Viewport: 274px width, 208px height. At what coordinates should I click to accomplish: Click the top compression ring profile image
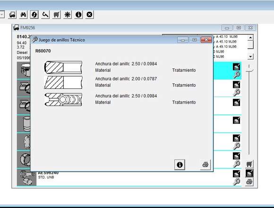tap(63, 67)
